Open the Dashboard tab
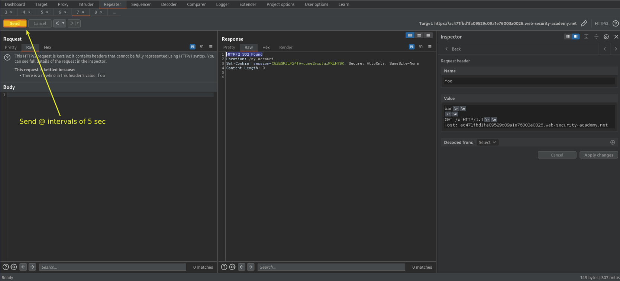620x281 pixels. [x=15, y=4]
